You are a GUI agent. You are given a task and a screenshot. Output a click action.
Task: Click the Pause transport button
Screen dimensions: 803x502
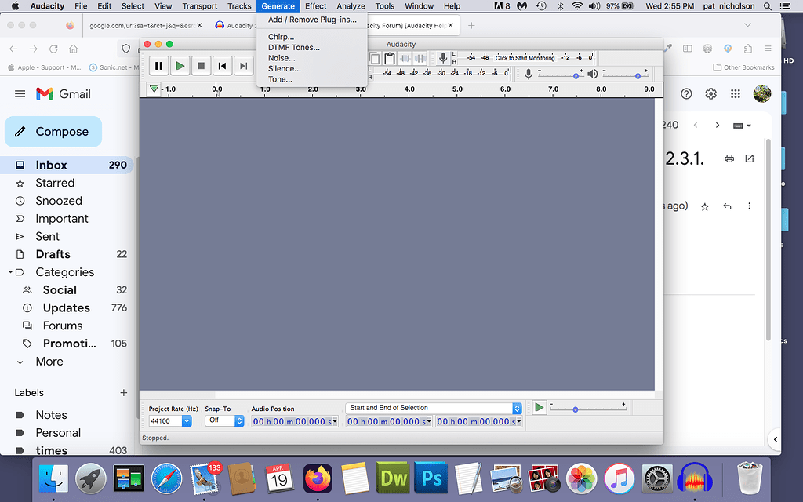point(158,66)
